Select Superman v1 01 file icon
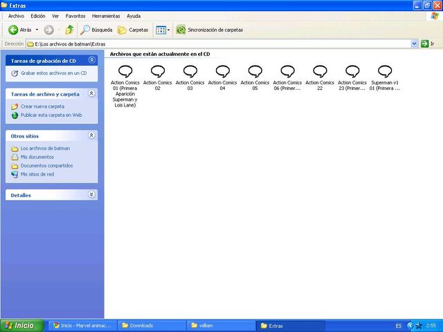Image resolution: width=443 pixels, height=332 pixels. pyautogui.click(x=385, y=71)
